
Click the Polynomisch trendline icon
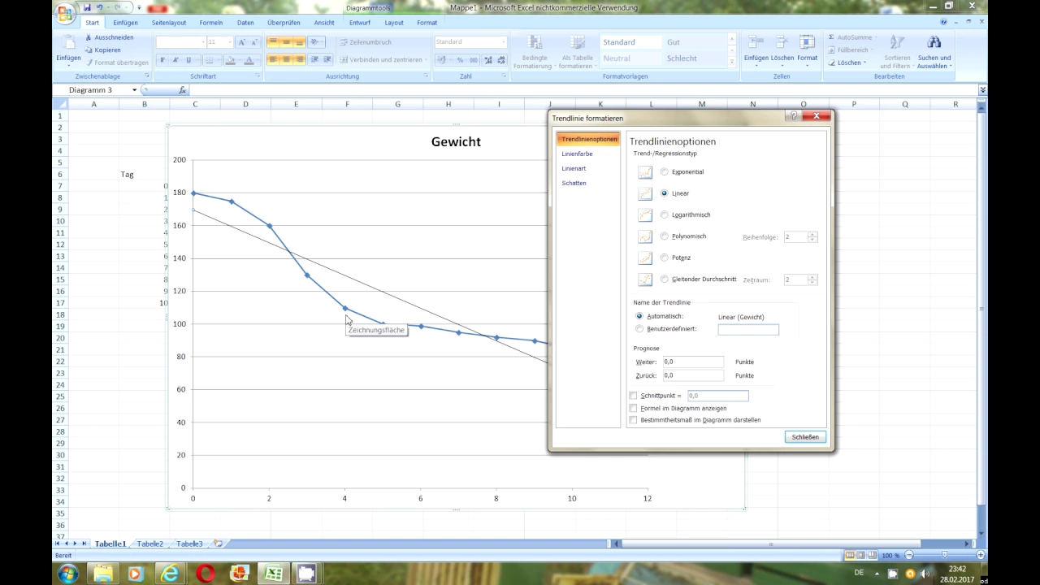pos(645,236)
